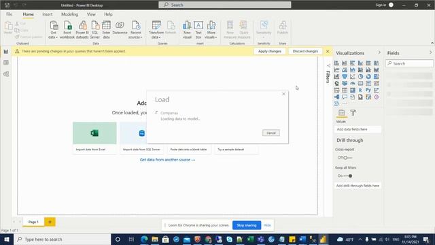The height and width of the screenshot is (245, 435).
Task: Select the Clustered column chart visual
Action: pos(360,63)
